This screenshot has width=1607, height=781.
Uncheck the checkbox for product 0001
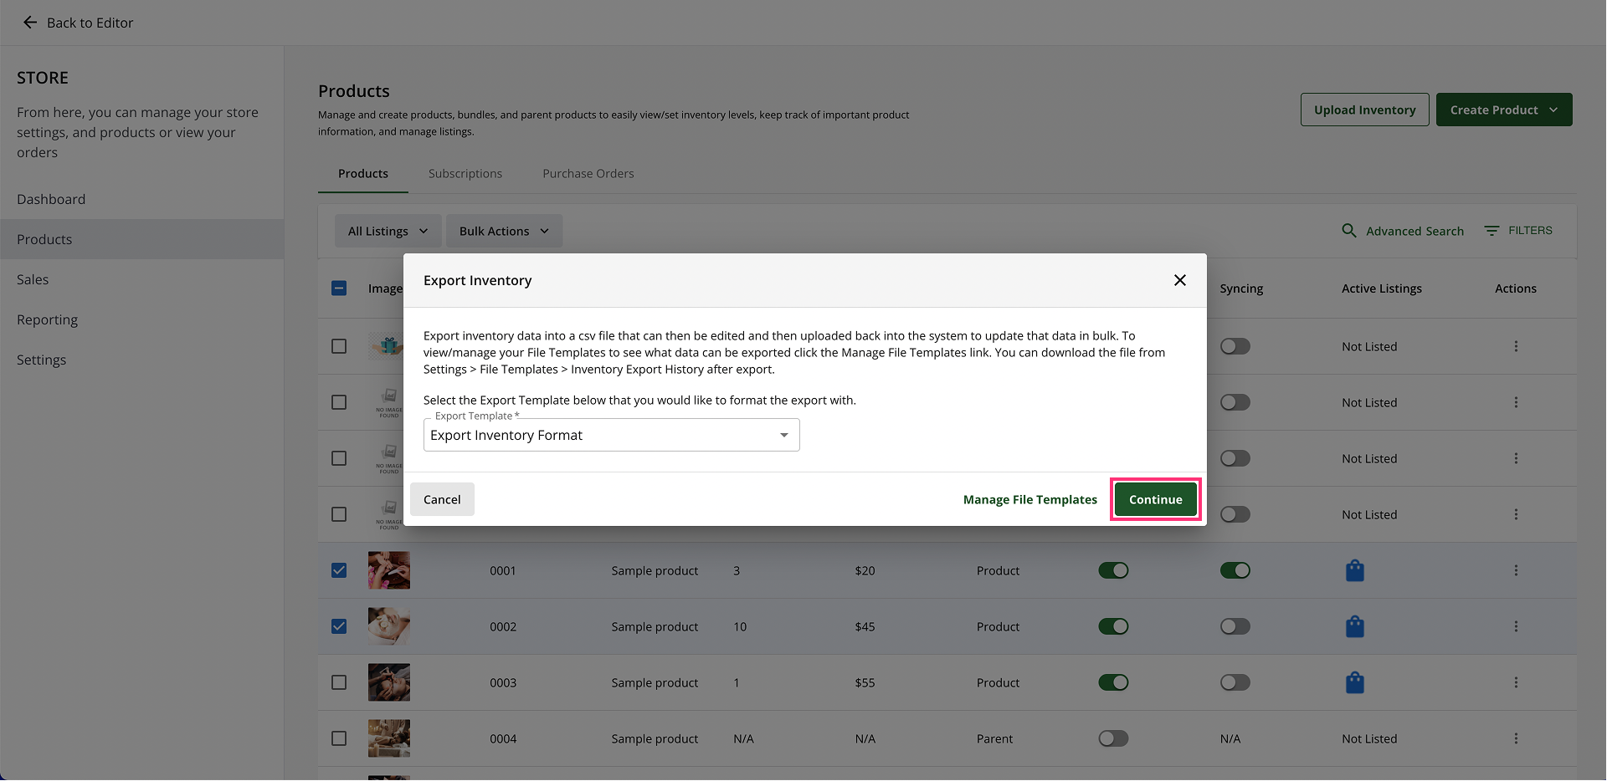click(339, 570)
